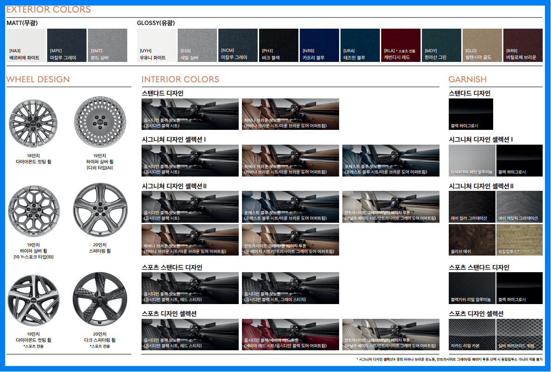Pick 애쉬 컬러 그라데이션 garnish
551x372 pixels.
tap(472, 207)
